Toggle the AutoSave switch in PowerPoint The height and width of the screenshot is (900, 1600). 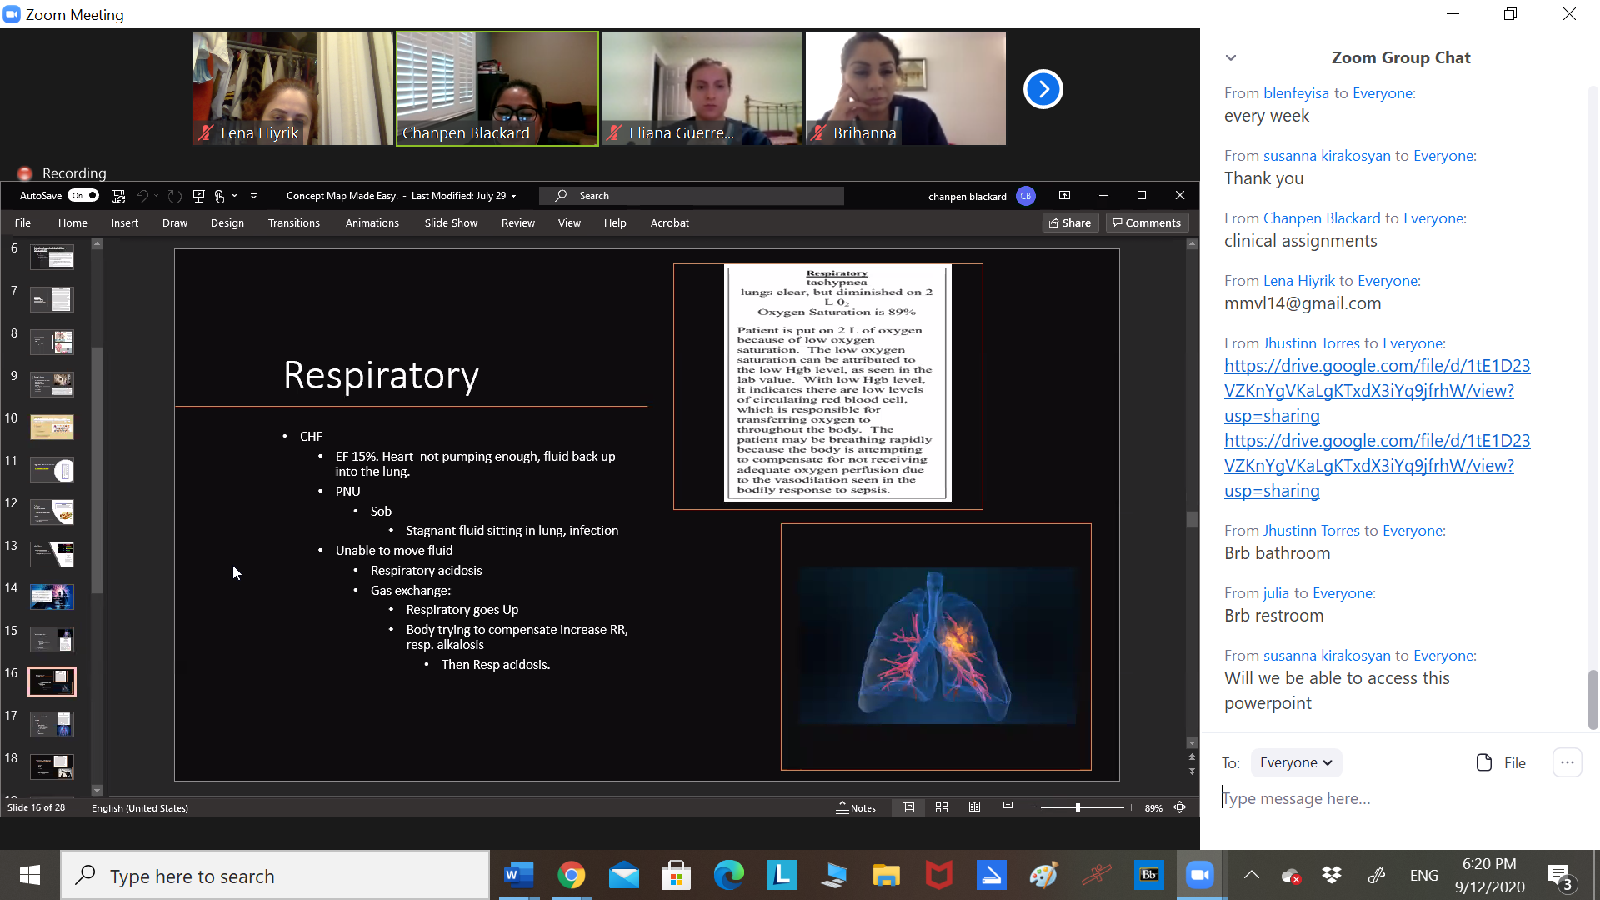83,196
